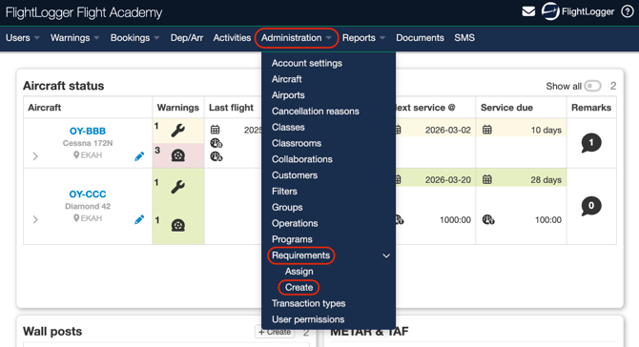Click the FlightLogger logo icon

(x=550, y=11)
